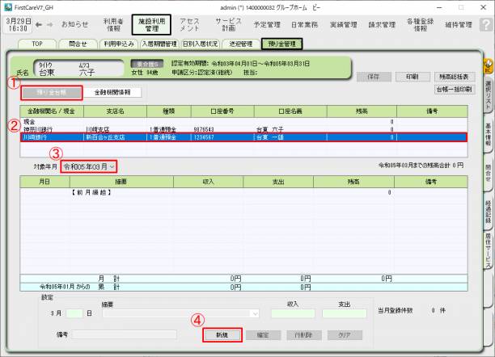Click the 新規 button

click(221, 334)
